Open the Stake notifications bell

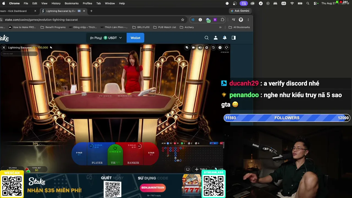[225, 38]
